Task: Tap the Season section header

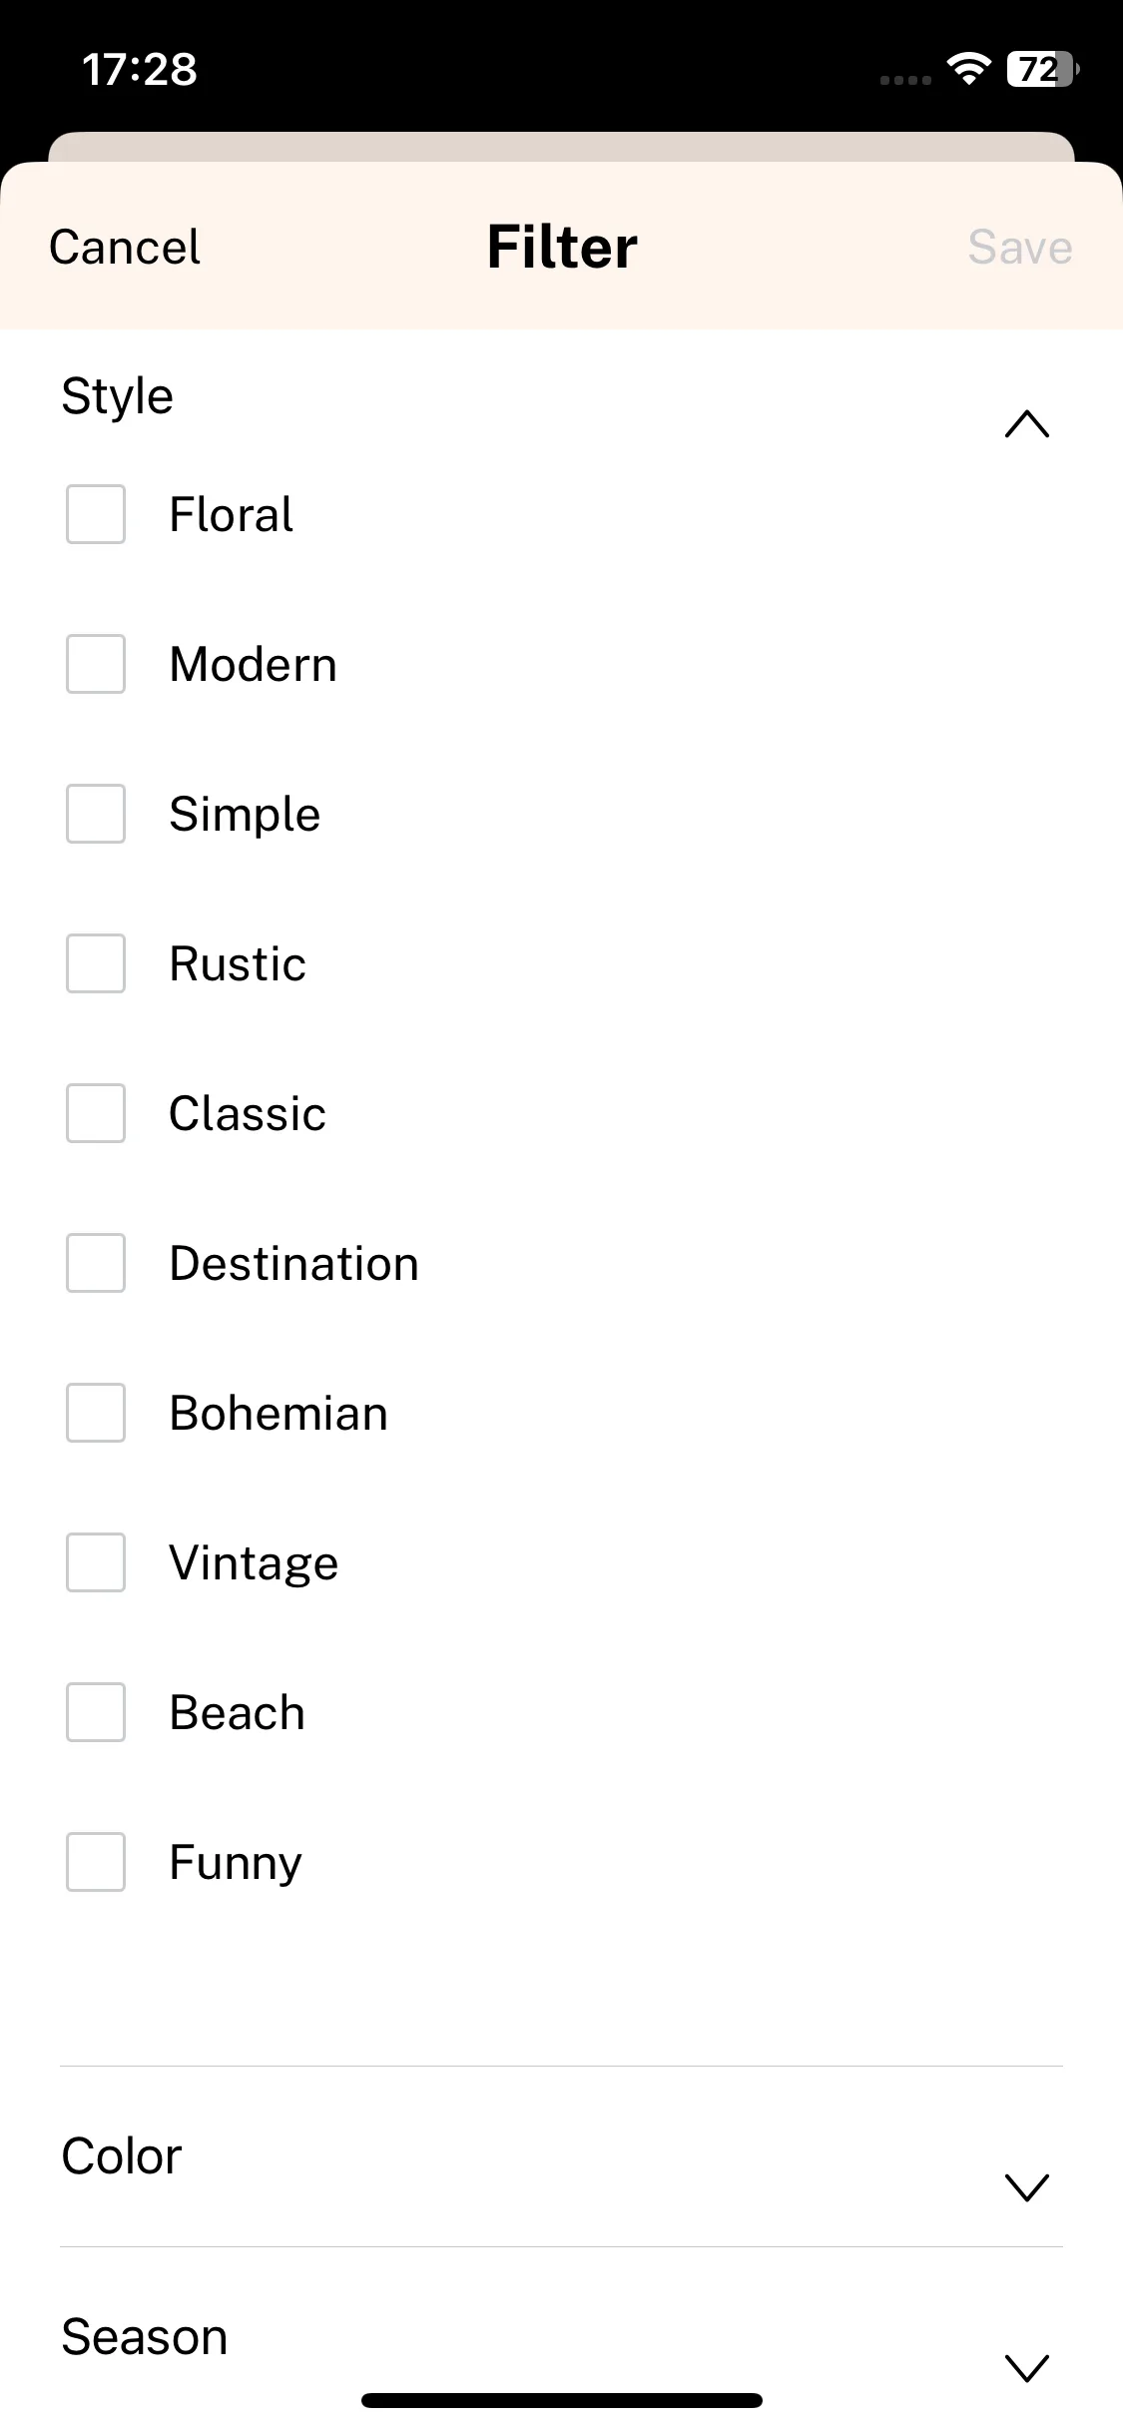Action: pos(561,2337)
